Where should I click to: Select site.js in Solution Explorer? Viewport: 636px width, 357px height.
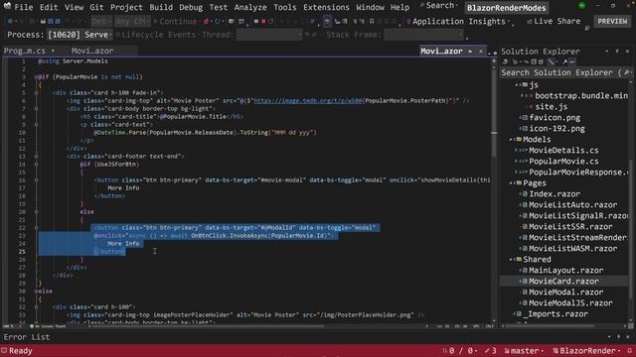551,107
